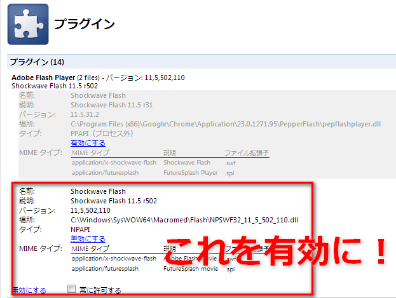
Task: Click the pepflashplayer.dll location path
Action: 226,124
